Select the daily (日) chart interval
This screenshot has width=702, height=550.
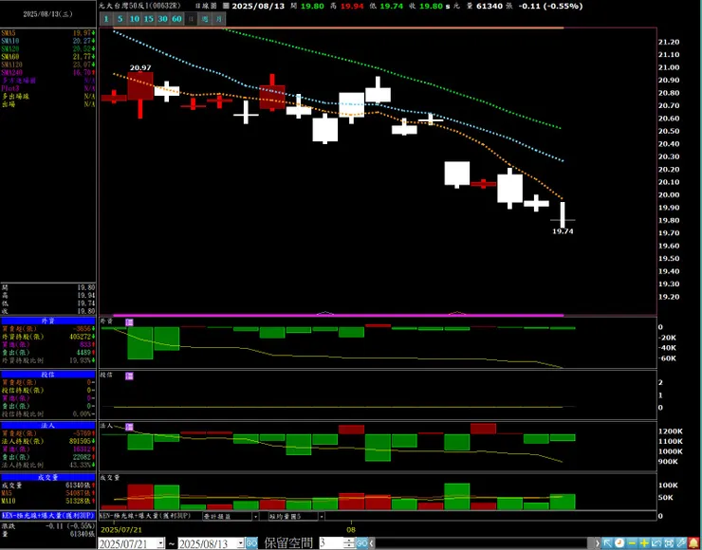pos(192,19)
